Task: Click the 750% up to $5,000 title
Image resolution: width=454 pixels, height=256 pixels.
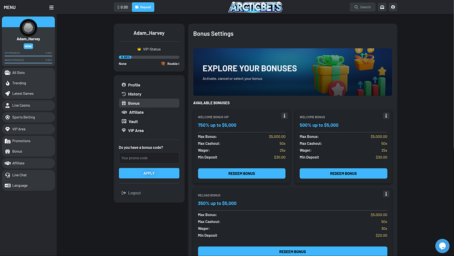Action: (217, 125)
